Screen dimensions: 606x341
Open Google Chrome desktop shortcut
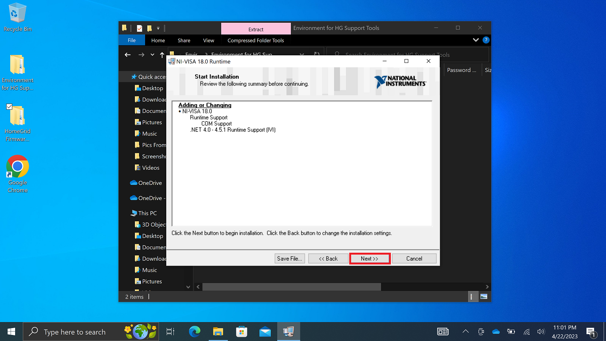17,174
